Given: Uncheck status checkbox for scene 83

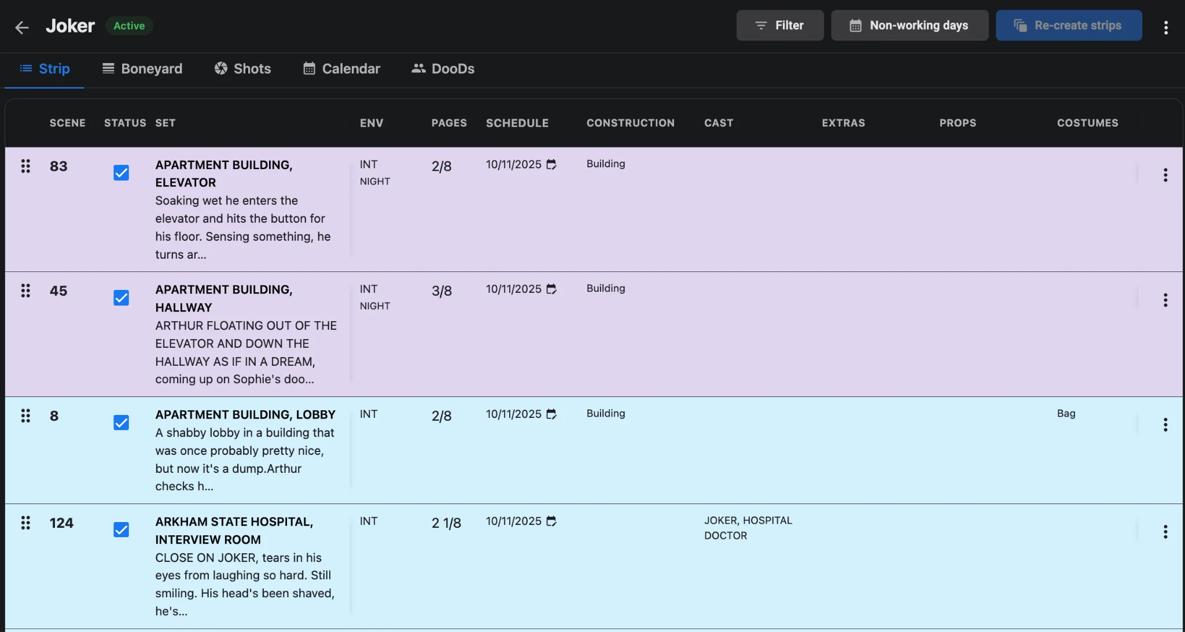Looking at the screenshot, I should point(121,173).
